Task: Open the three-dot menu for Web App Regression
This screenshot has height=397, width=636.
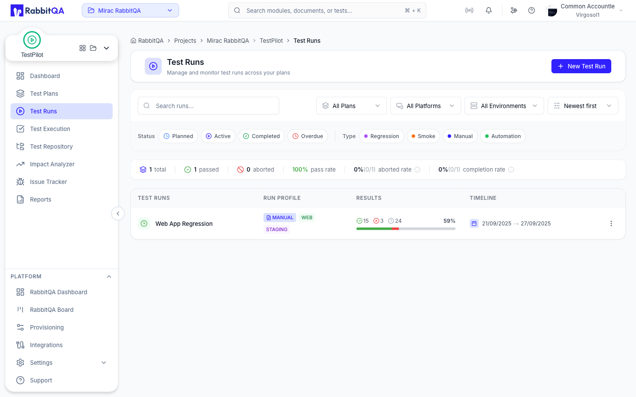Action: point(611,224)
